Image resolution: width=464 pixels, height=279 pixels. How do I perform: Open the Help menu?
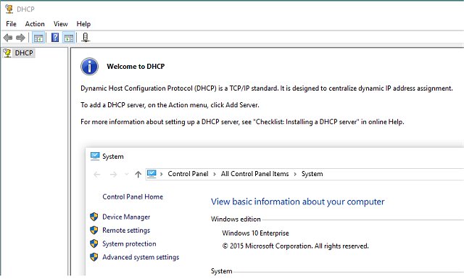click(x=83, y=24)
